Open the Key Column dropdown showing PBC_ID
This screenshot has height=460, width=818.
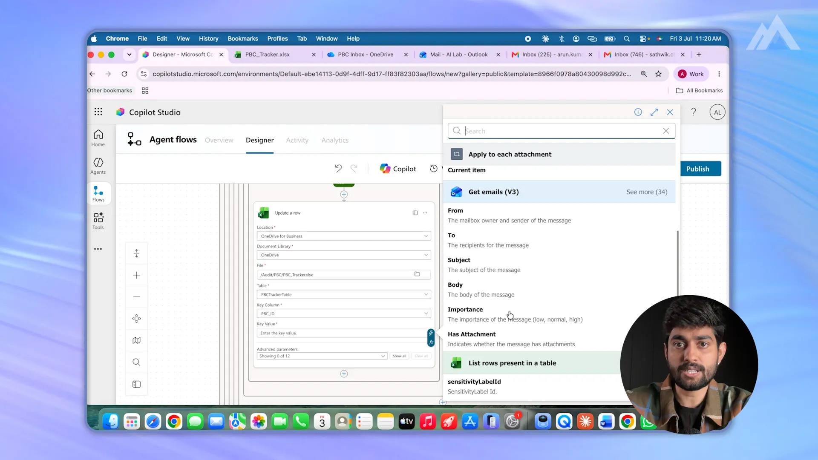pyautogui.click(x=344, y=313)
